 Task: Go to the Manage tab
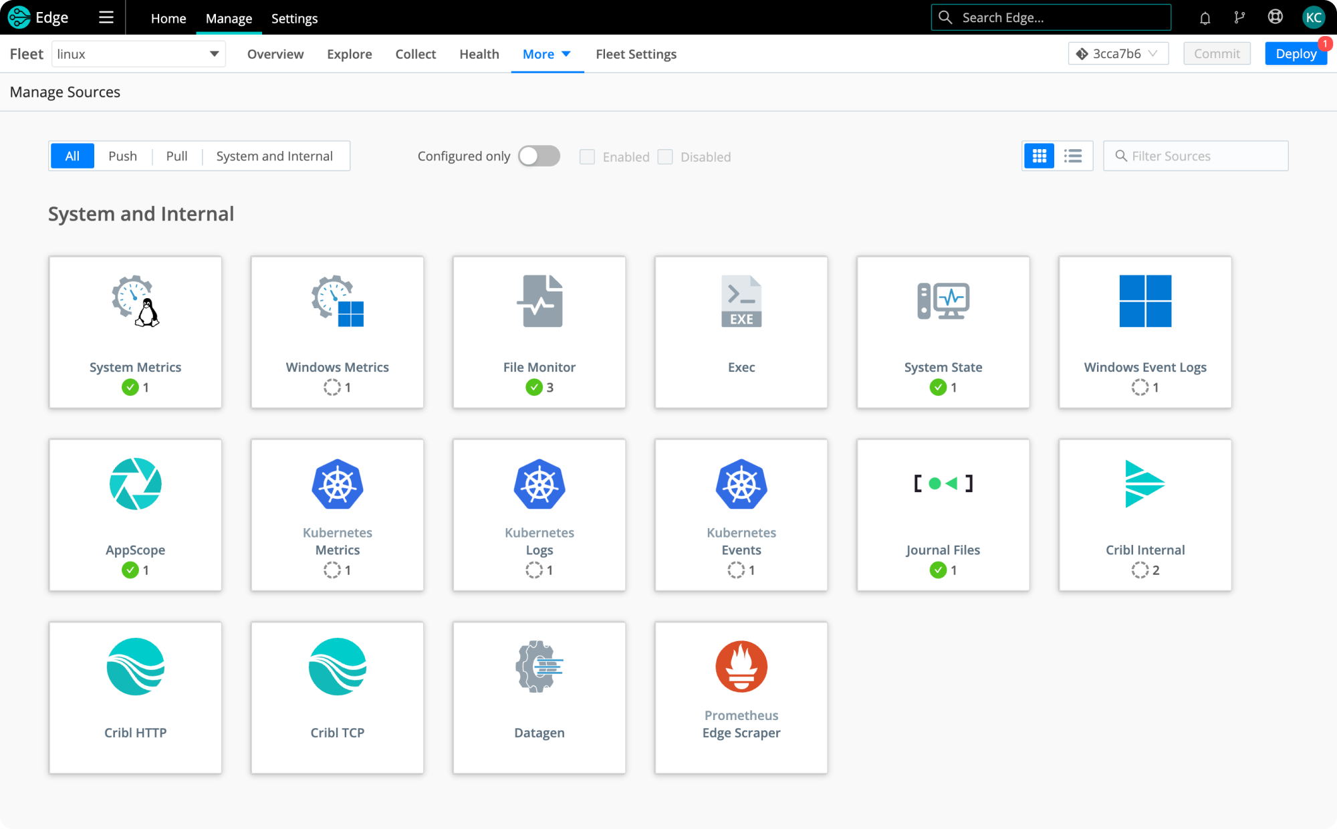coord(229,18)
